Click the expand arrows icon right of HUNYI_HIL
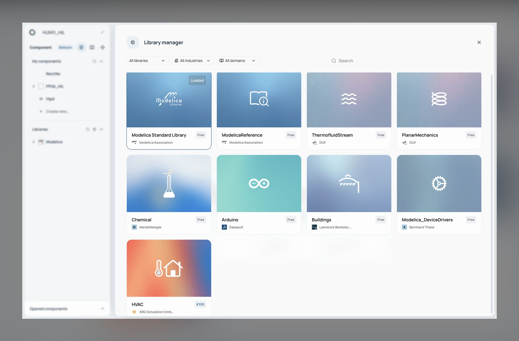Image resolution: width=519 pixels, height=341 pixels. (x=102, y=32)
